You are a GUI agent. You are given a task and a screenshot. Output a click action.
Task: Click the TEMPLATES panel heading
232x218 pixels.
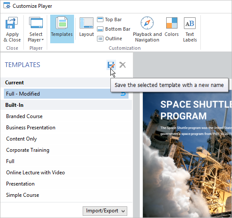(23, 65)
